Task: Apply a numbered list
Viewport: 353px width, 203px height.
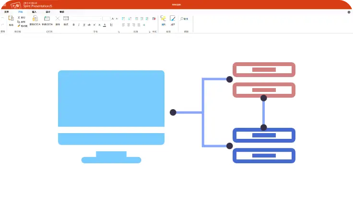Action: pyautogui.click(x=130, y=19)
